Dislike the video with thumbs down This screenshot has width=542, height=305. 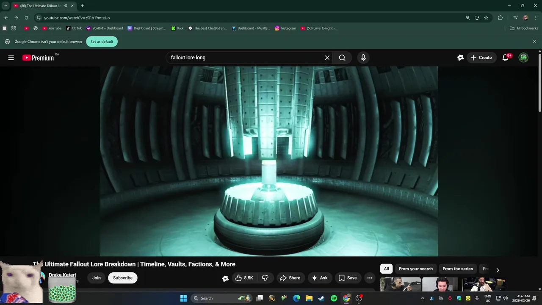[x=265, y=278]
